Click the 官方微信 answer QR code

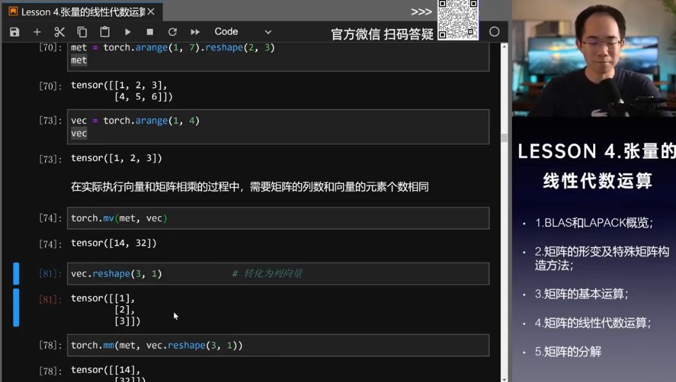click(x=457, y=20)
